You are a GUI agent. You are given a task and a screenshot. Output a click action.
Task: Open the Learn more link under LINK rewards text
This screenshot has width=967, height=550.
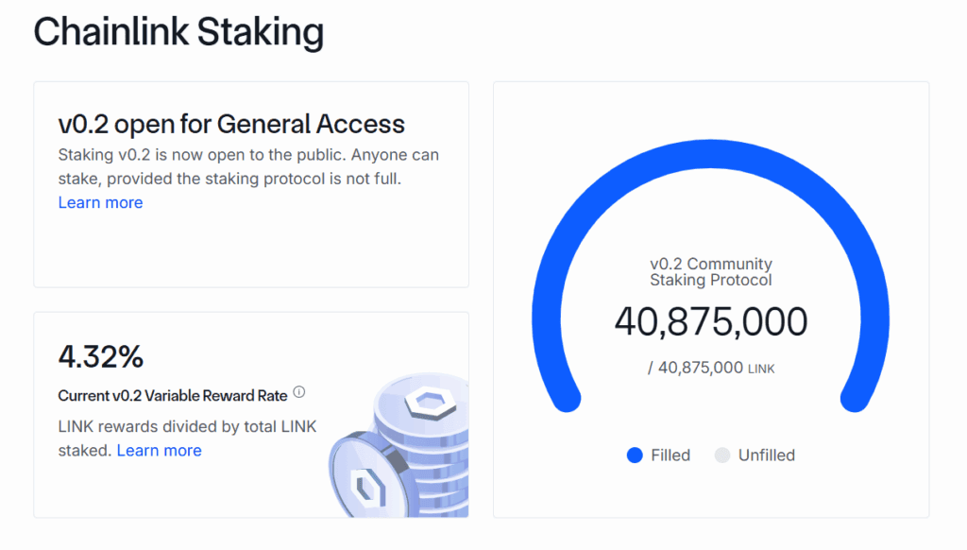coord(159,450)
